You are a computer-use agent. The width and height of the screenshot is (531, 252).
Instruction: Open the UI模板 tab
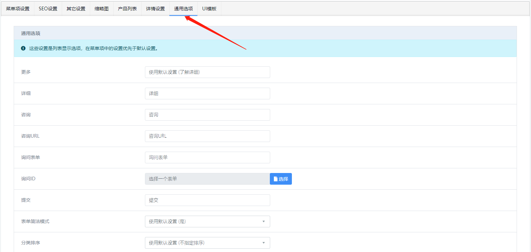click(x=209, y=9)
